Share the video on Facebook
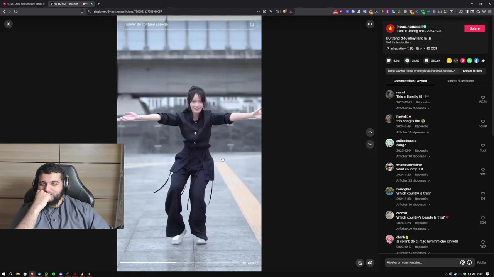This screenshot has width=494, height=277. 476,60
